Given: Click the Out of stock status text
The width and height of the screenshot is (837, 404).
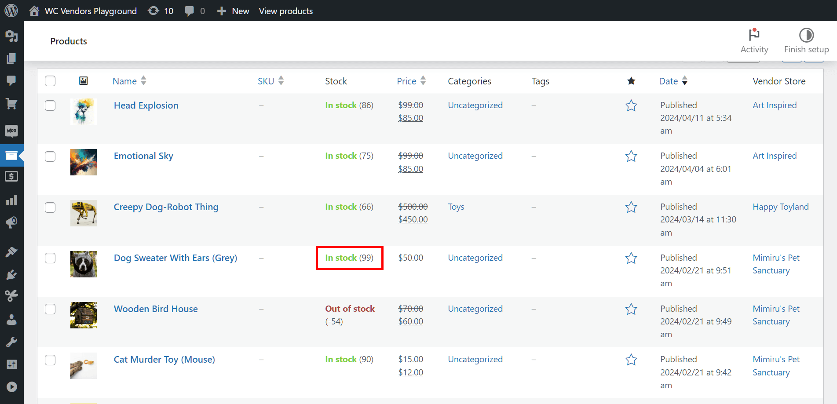Looking at the screenshot, I should click(350, 309).
